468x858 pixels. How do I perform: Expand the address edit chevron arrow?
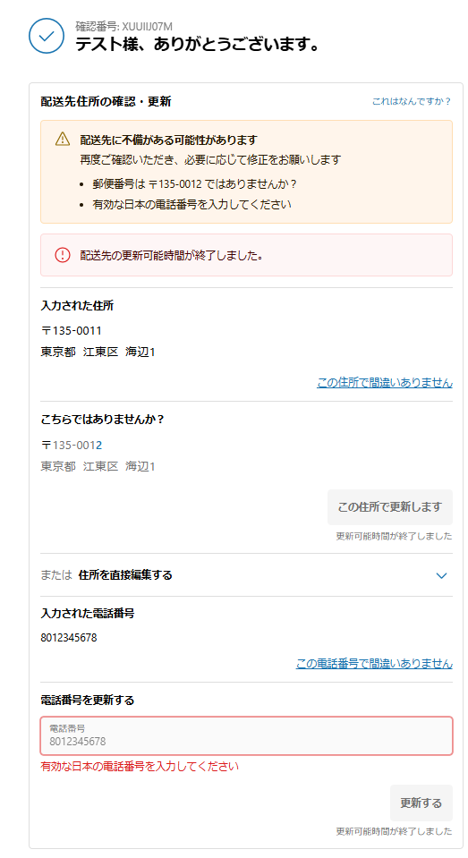[x=441, y=575]
